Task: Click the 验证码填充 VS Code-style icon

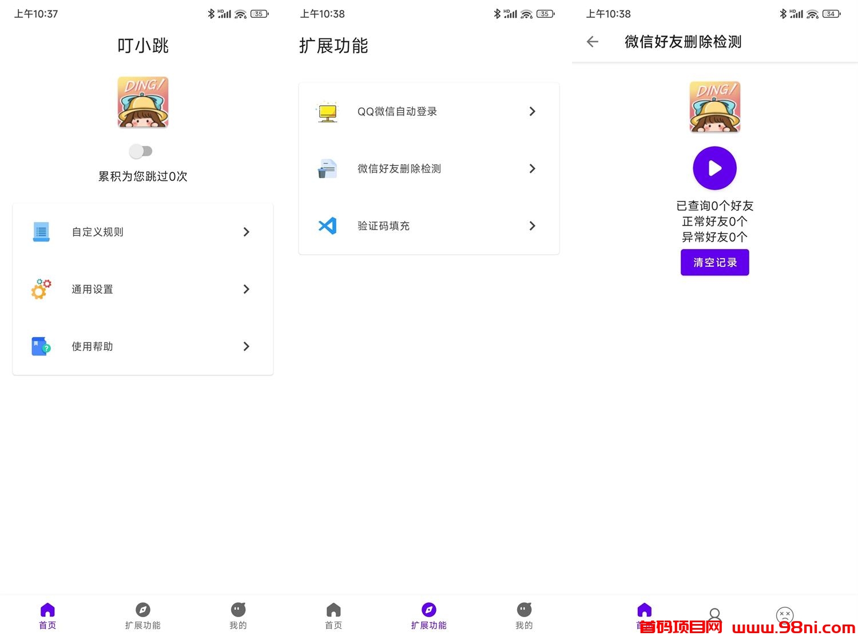Action: pos(328,226)
